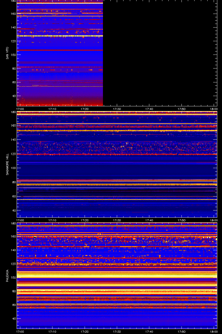
Task: Click the 100 frequency tick on Sagamore Hill axis
Action: tap(13, 168)
